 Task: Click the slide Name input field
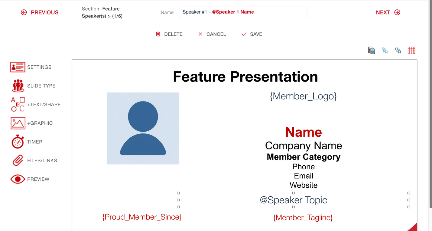click(243, 12)
